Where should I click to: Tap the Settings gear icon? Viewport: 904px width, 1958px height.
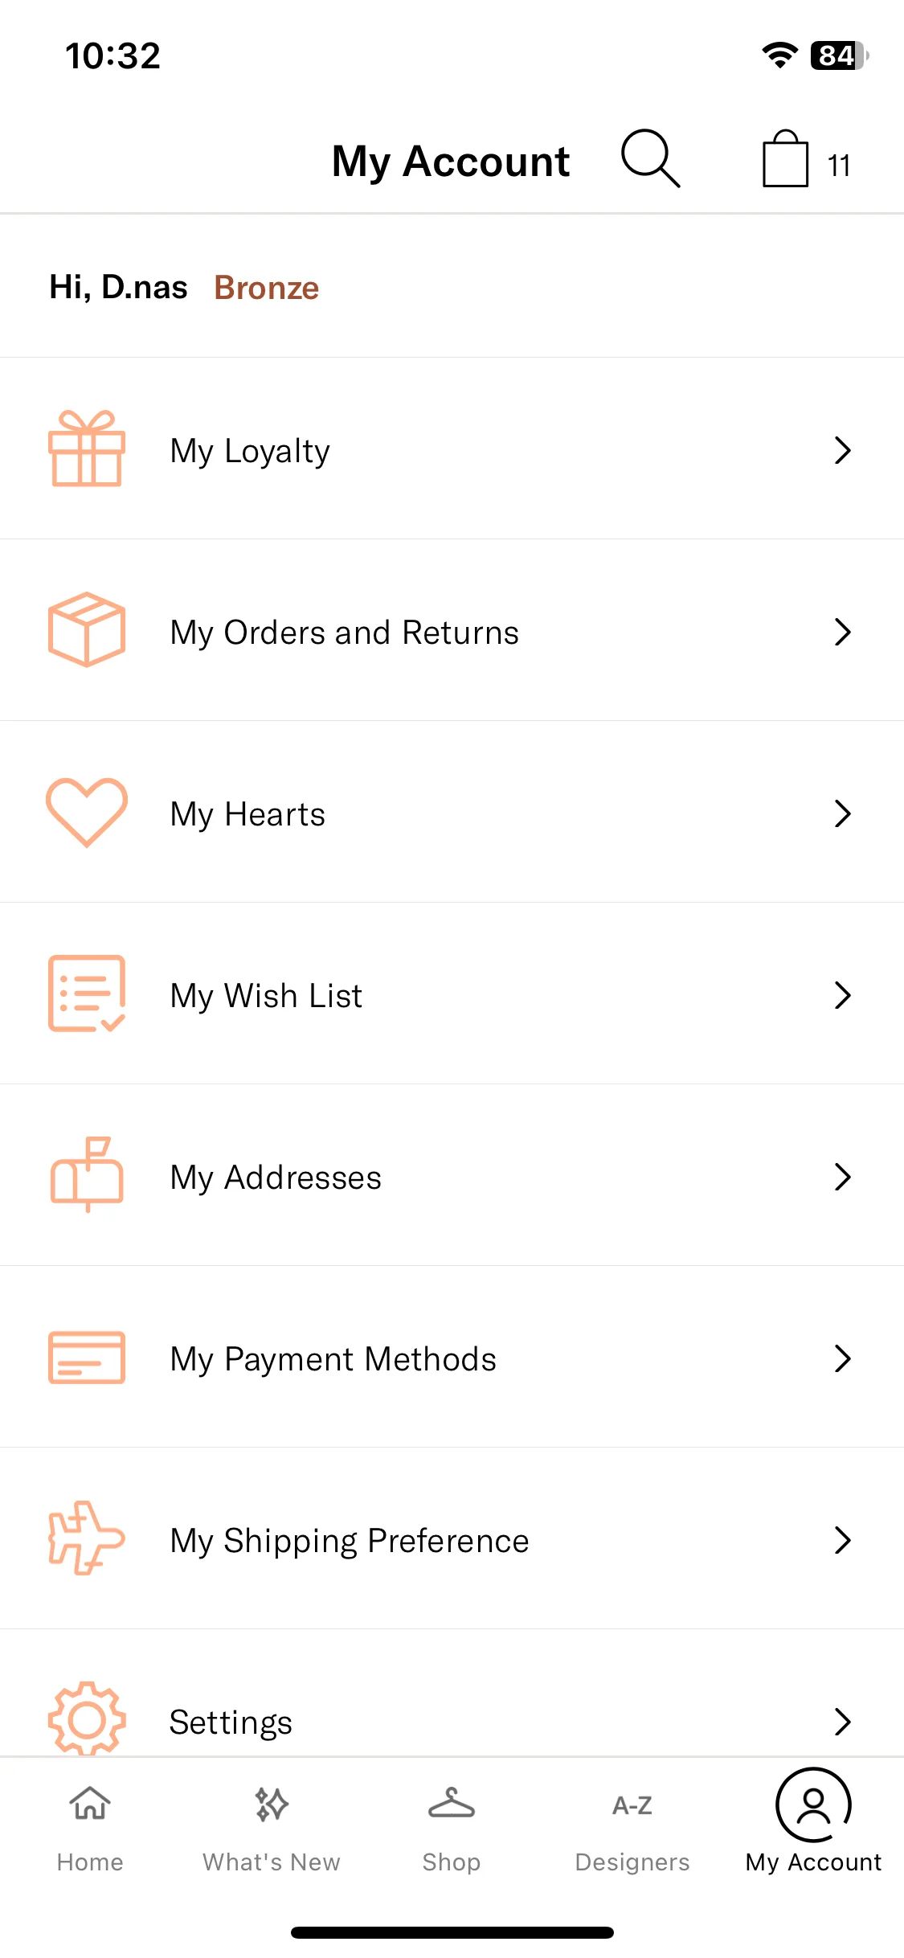[x=87, y=1718]
